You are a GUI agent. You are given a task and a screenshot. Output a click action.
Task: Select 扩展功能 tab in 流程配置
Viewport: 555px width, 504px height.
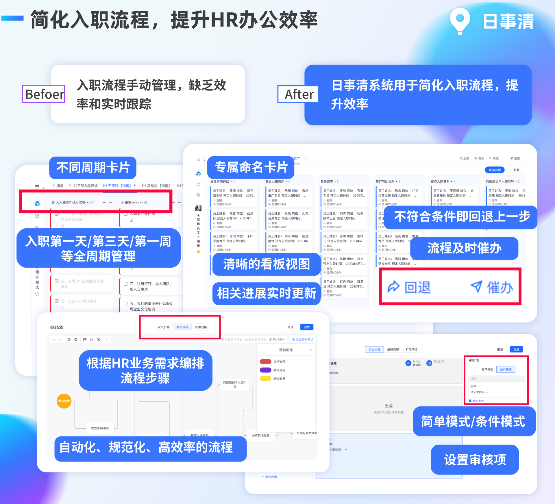[x=201, y=327]
